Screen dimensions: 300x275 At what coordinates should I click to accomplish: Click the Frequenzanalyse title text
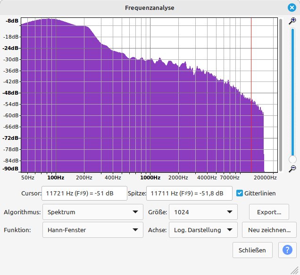pyautogui.click(x=150, y=8)
